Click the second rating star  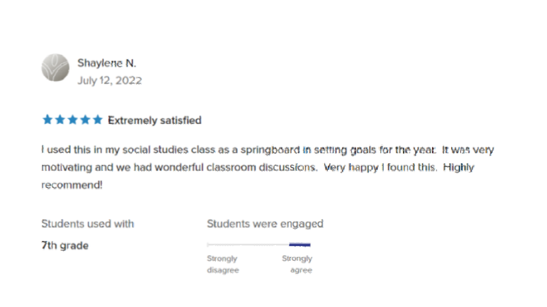pos(60,120)
